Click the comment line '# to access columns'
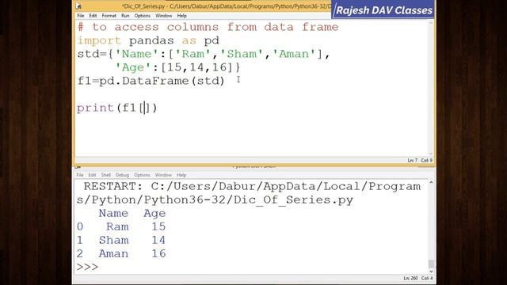The width and height of the screenshot is (507, 285). [x=208, y=27]
